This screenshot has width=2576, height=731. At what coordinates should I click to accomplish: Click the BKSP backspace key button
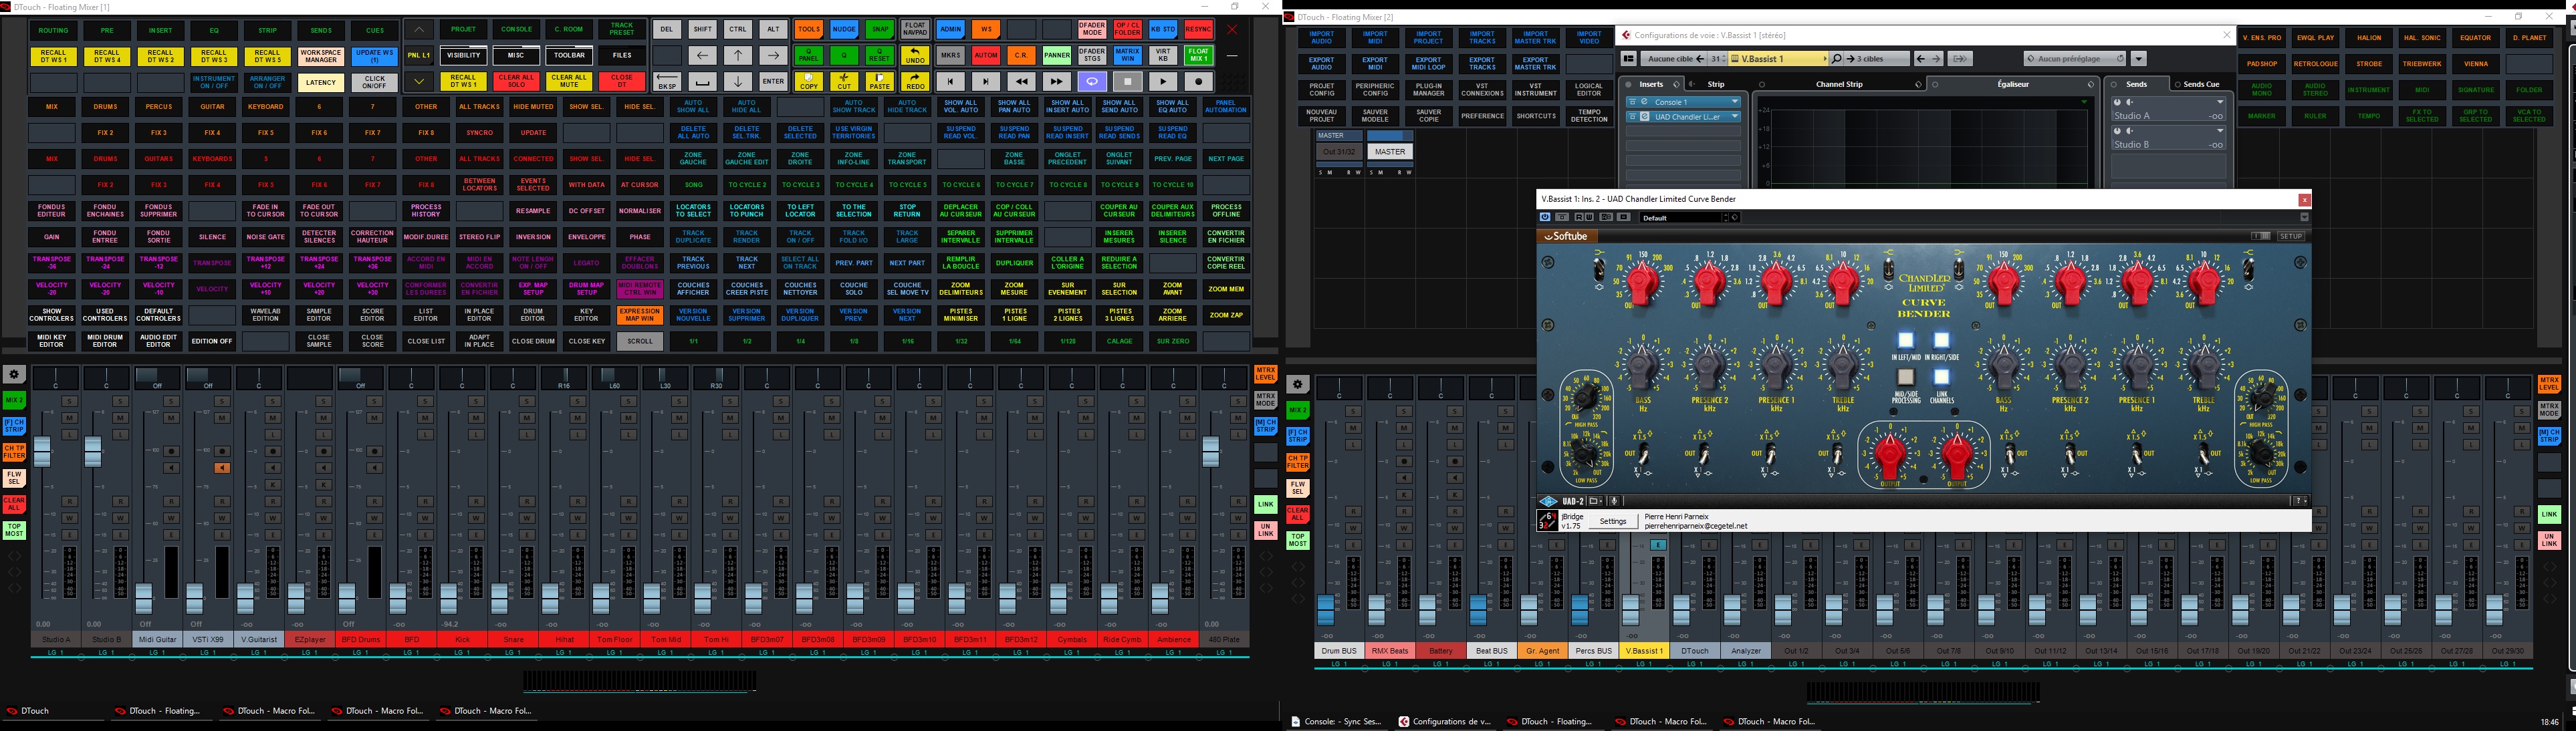[x=667, y=81]
